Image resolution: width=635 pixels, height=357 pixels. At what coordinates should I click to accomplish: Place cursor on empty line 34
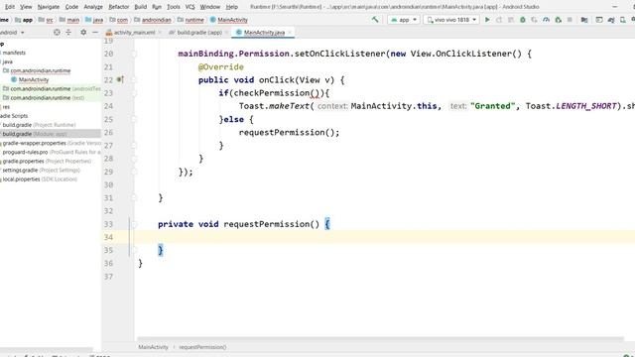[384, 237]
